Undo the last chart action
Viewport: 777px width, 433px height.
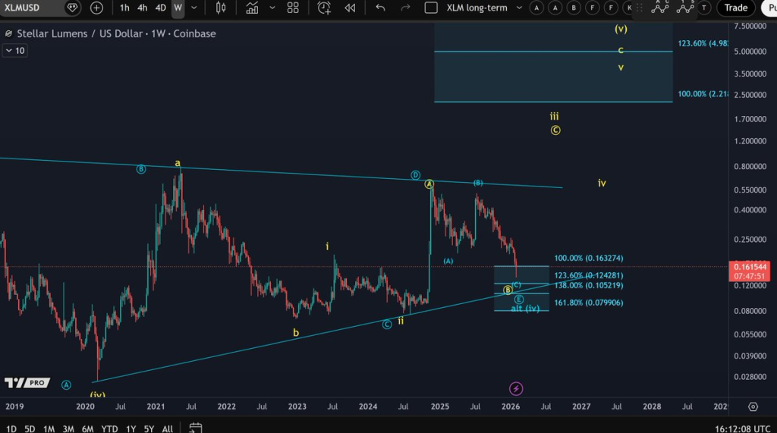380,8
